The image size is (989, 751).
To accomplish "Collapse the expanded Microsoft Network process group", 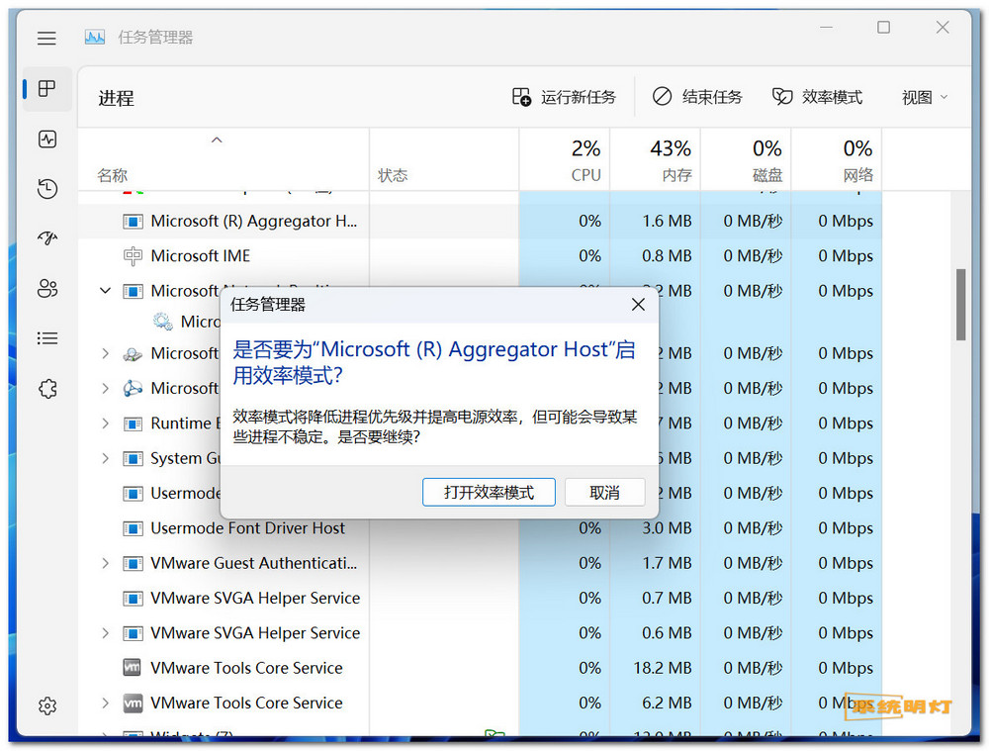I will (x=106, y=291).
